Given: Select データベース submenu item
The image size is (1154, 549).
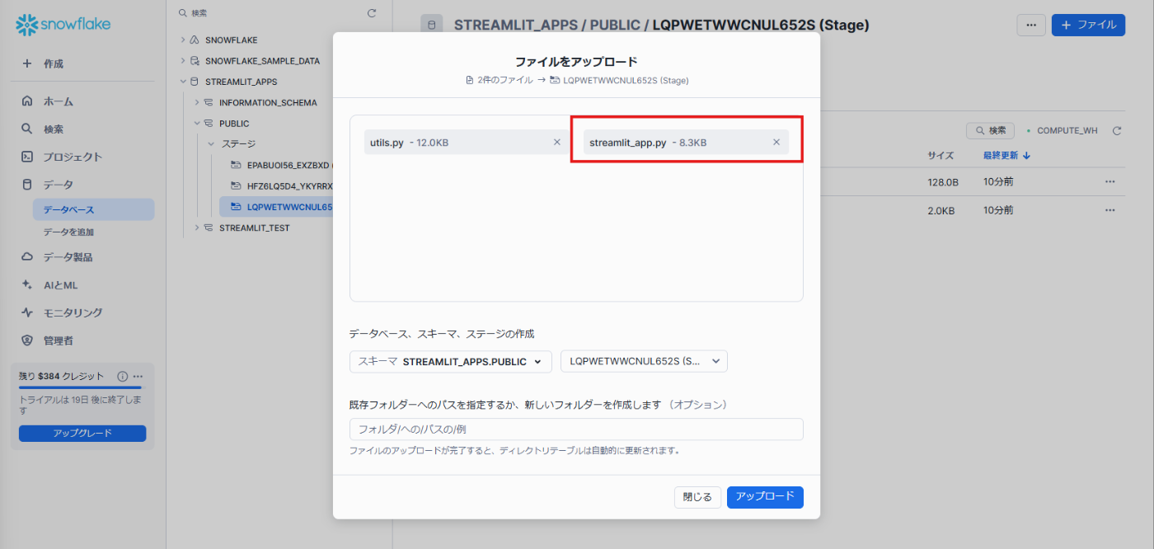Looking at the screenshot, I should click(93, 209).
